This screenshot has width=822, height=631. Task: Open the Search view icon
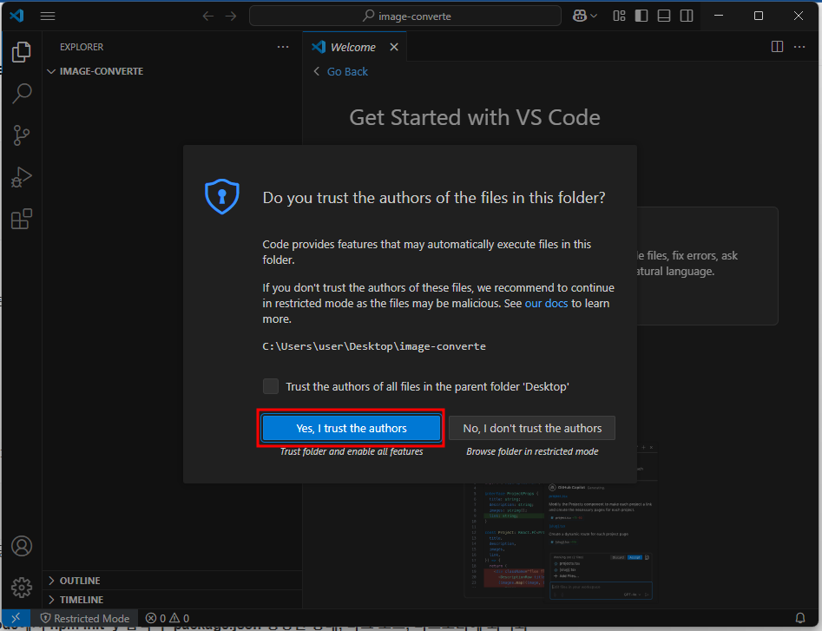(22, 93)
